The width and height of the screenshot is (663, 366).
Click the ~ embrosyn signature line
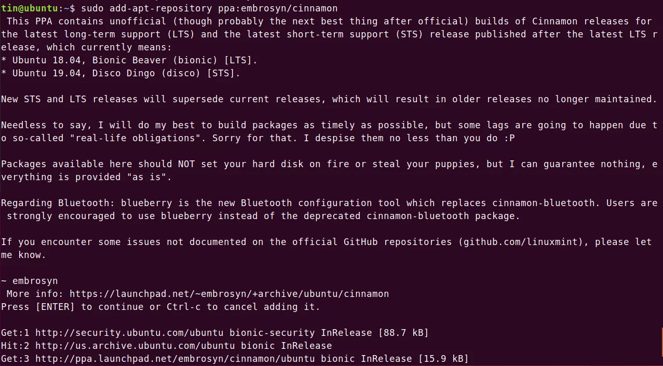30,281
